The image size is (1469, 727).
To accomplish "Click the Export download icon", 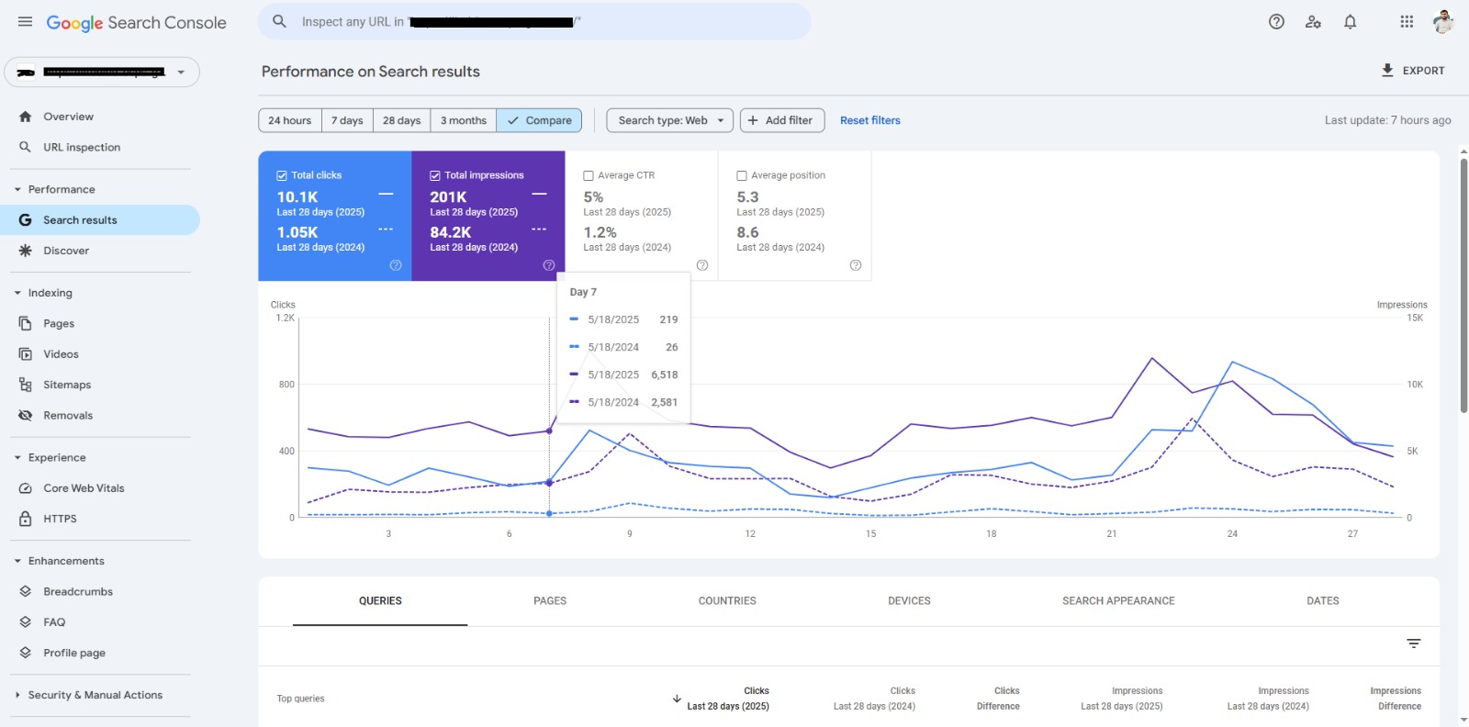I will click(x=1387, y=71).
